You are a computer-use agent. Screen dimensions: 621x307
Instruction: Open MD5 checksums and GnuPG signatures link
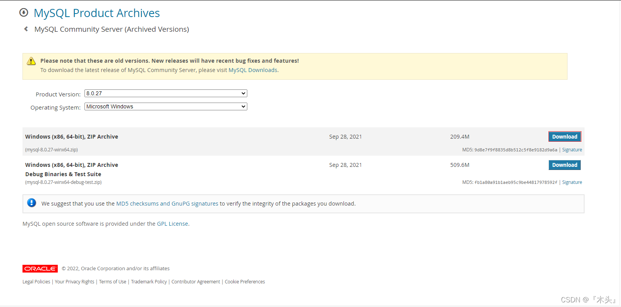click(x=167, y=204)
